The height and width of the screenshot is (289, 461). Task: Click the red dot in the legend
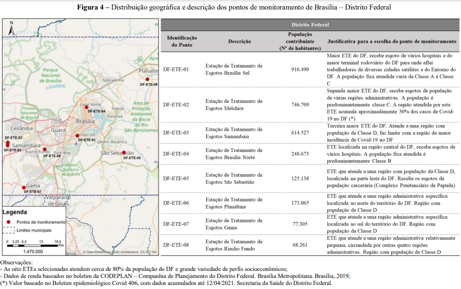click(x=9, y=222)
